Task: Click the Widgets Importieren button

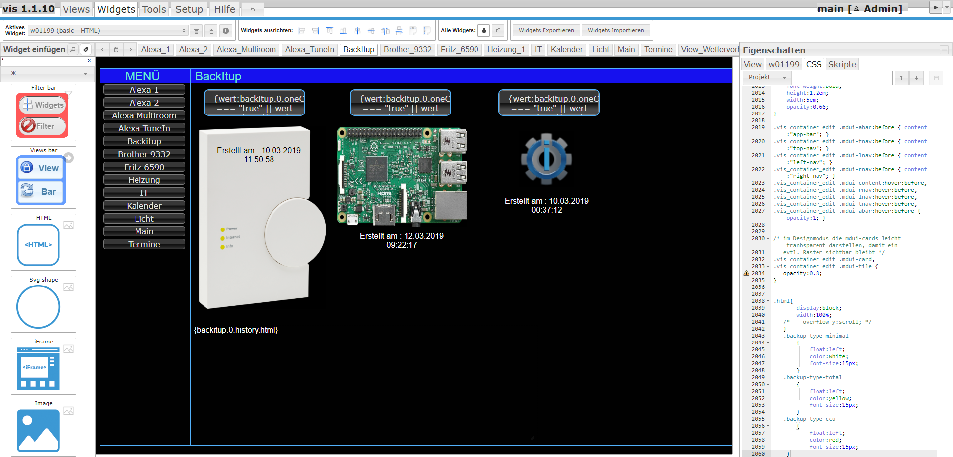Action: tap(616, 30)
